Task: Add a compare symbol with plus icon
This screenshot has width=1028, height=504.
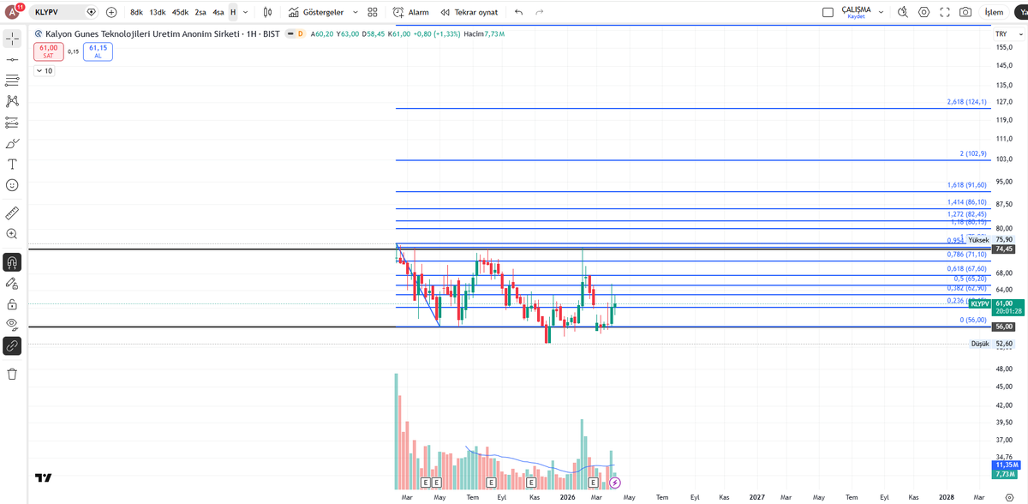Action: (111, 12)
